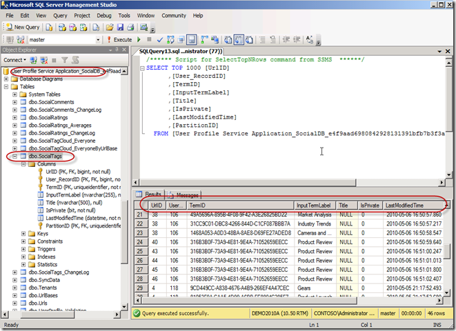Screen dimensions: 456x331
Task: Open the Query menu
Action: tap(60, 14)
